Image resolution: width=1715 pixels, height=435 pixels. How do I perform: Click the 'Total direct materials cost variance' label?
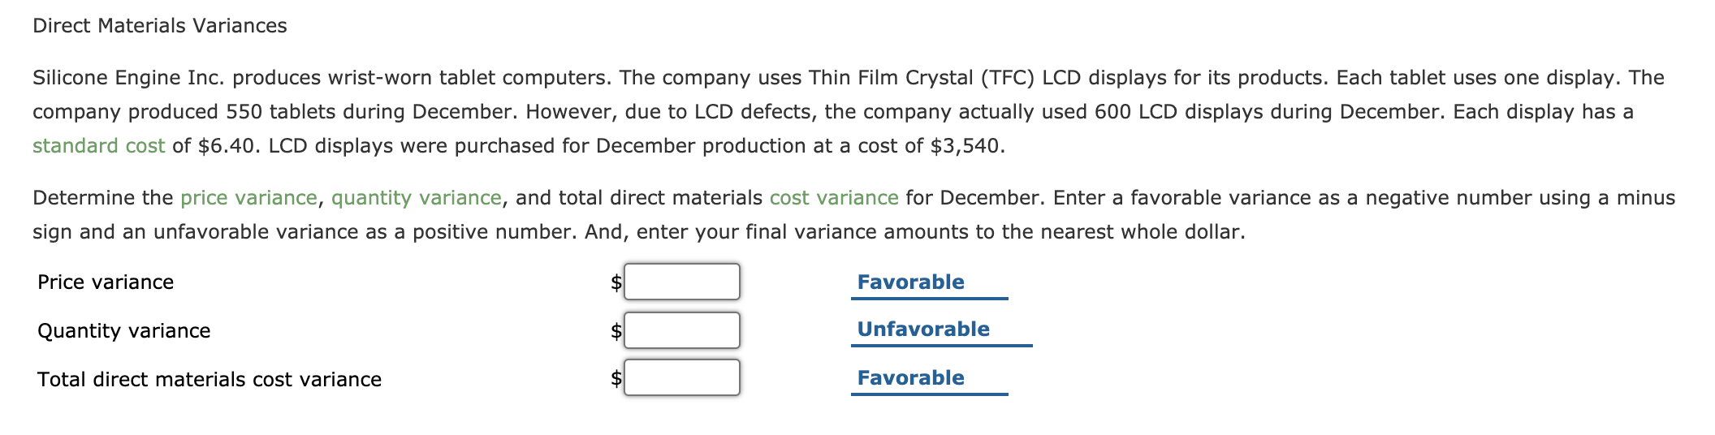tap(209, 380)
